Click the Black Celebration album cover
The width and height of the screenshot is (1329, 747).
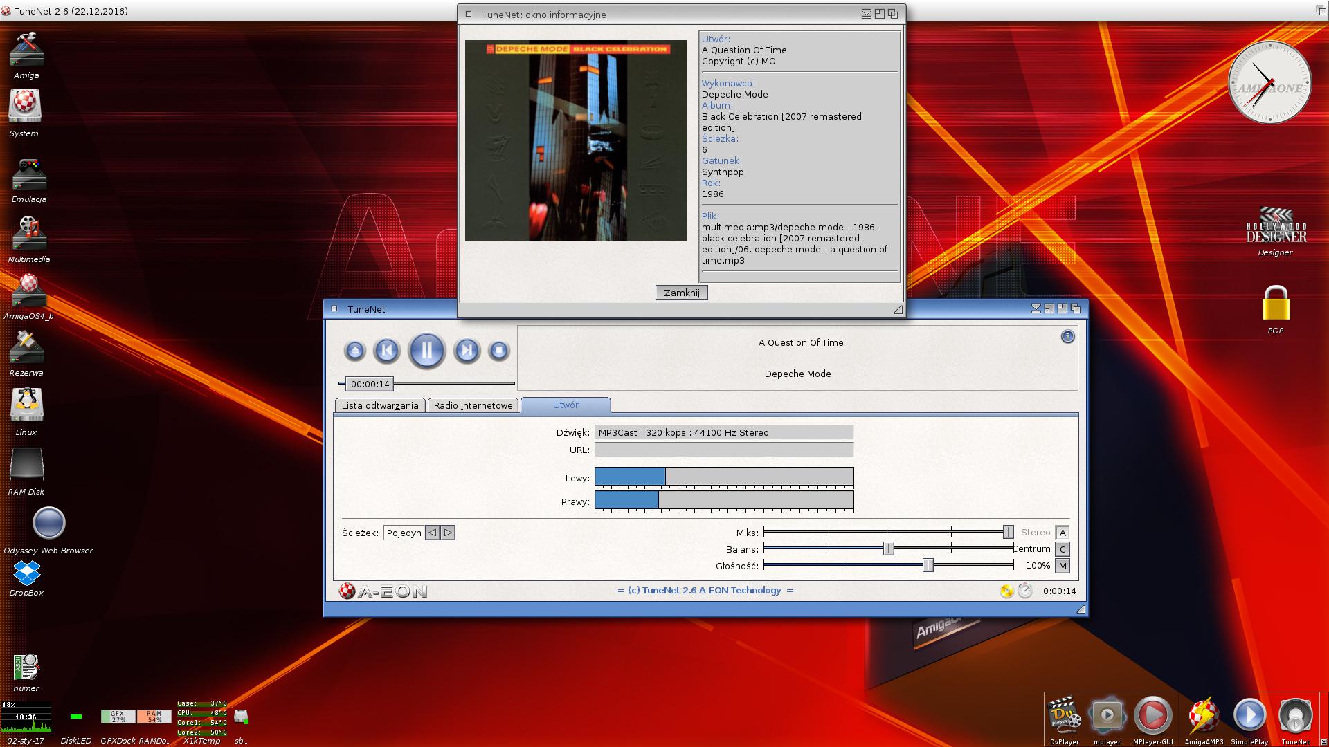tap(576, 140)
